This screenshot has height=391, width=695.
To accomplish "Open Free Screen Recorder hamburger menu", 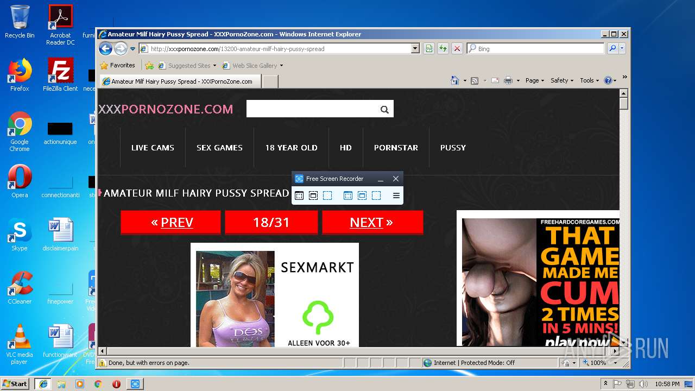I will [x=396, y=195].
